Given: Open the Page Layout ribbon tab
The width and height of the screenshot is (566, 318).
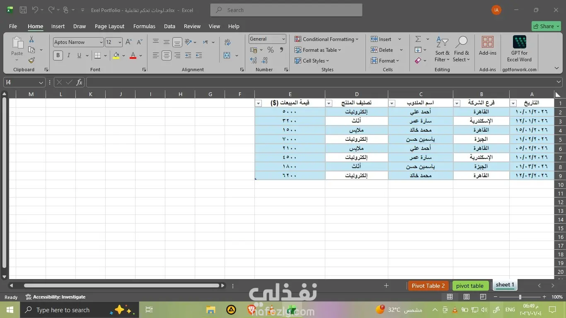Looking at the screenshot, I should point(109,26).
